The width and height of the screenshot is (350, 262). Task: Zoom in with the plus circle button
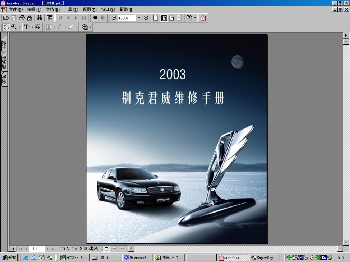(146, 18)
